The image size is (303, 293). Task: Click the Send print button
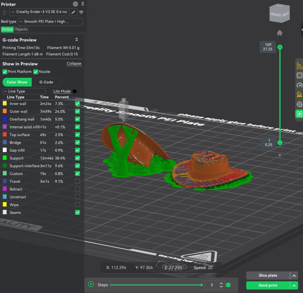tap(268, 285)
